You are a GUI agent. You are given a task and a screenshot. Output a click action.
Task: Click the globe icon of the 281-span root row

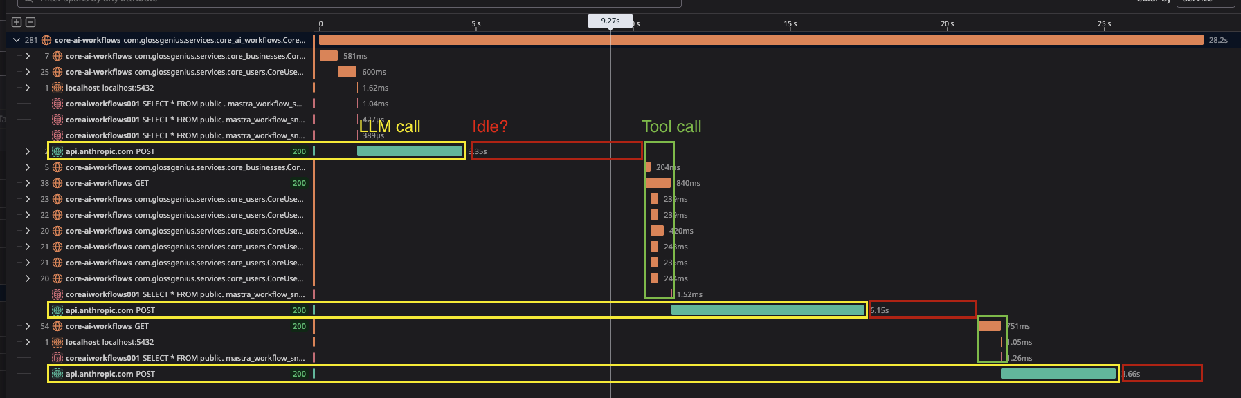click(46, 40)
